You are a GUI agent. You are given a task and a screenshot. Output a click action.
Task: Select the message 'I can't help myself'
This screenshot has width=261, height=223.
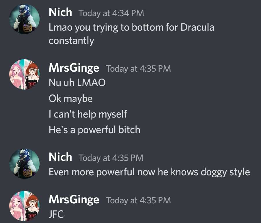point(88,114)
